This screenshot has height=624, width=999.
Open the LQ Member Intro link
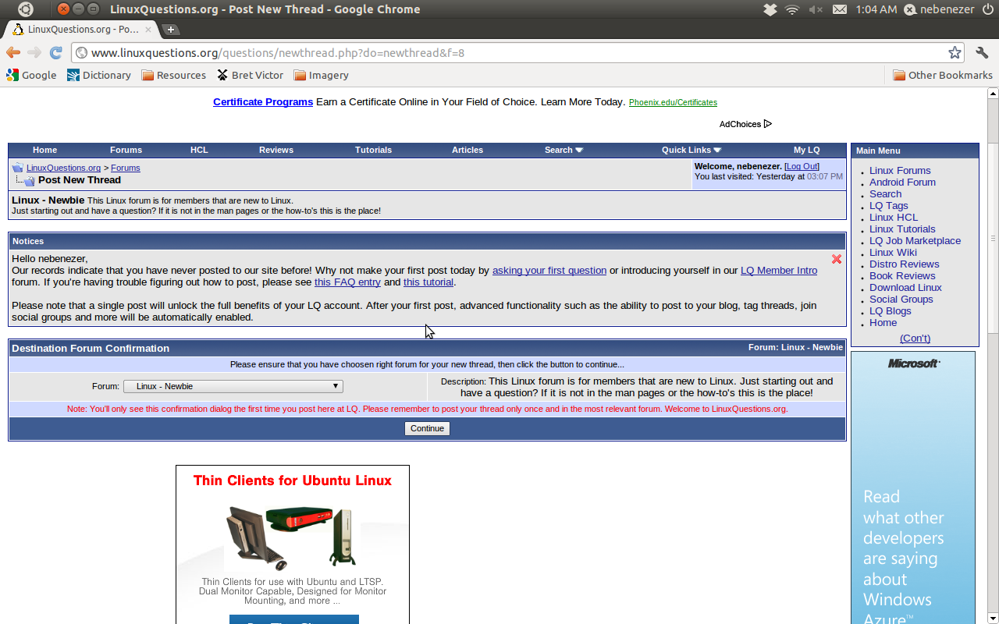coord(779,270)
